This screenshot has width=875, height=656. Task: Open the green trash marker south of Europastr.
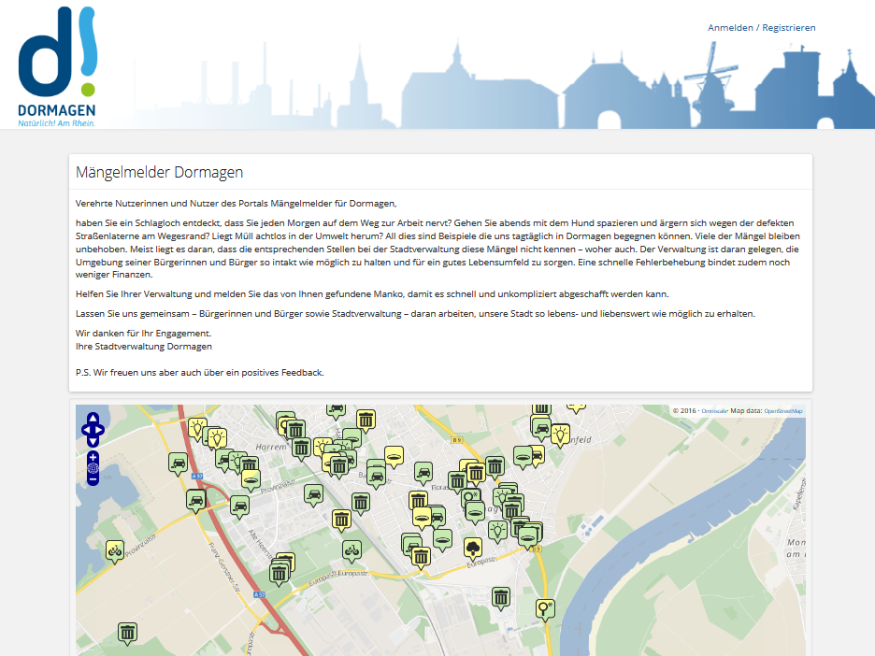tap(501, 597)
